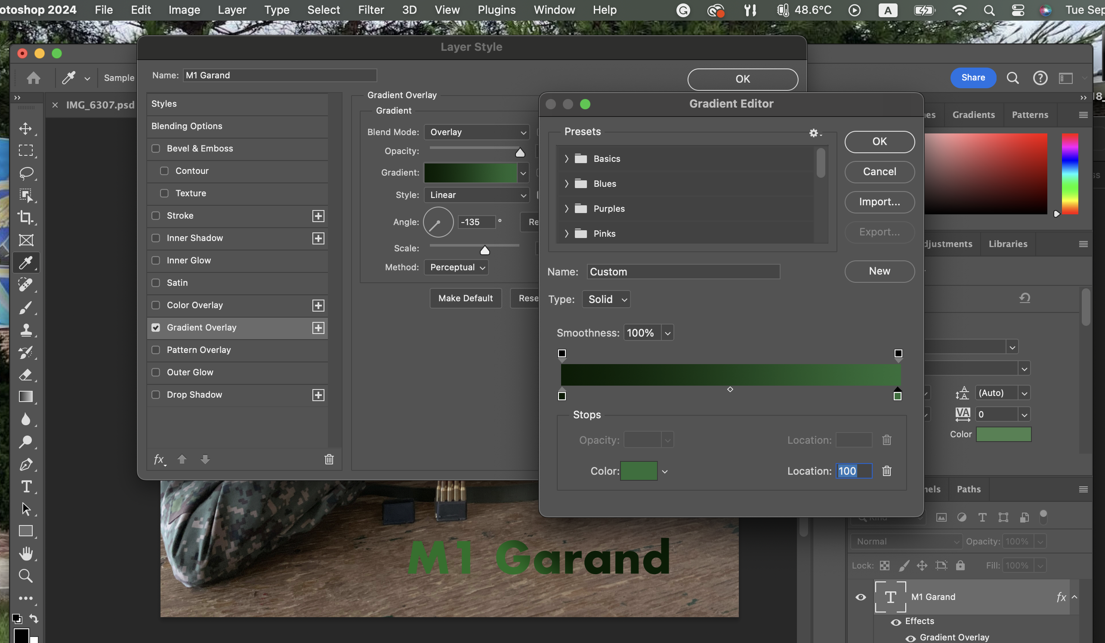Select the Horizontal Type tool
Image resolution: width=1105 pixels, height=643 pixels.
pos(26,486)
